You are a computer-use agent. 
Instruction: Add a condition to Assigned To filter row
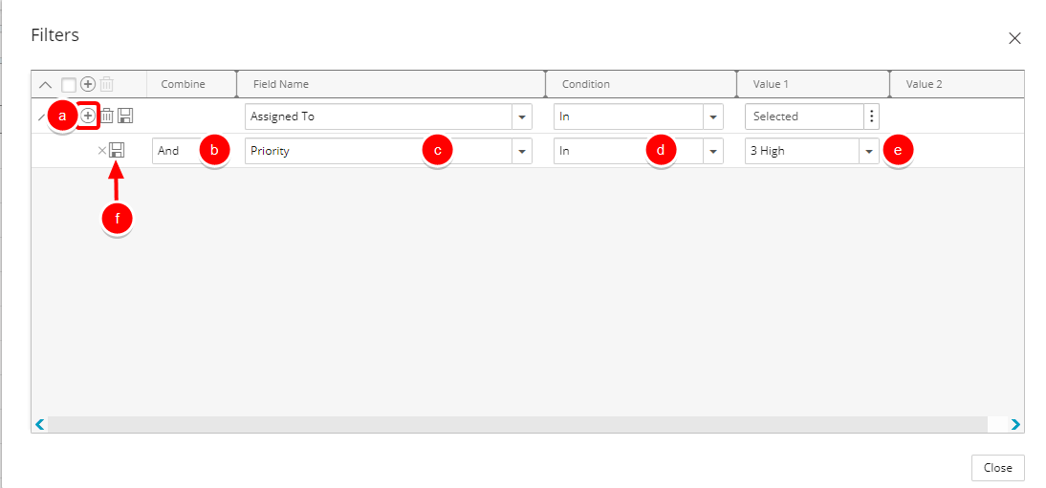88,116
